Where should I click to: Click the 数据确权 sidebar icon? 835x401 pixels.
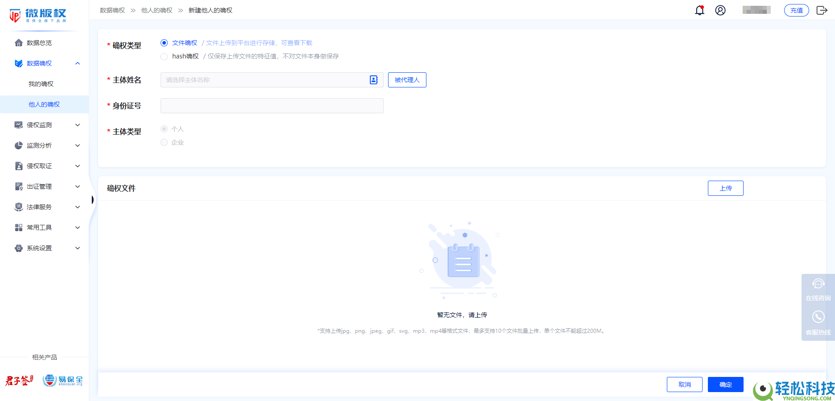[x=19, y=63]
